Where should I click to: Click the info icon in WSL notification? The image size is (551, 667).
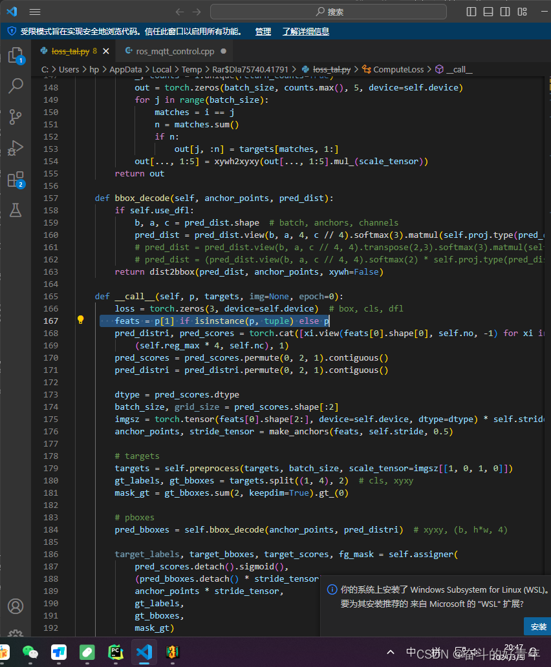(x=332, y=589)
